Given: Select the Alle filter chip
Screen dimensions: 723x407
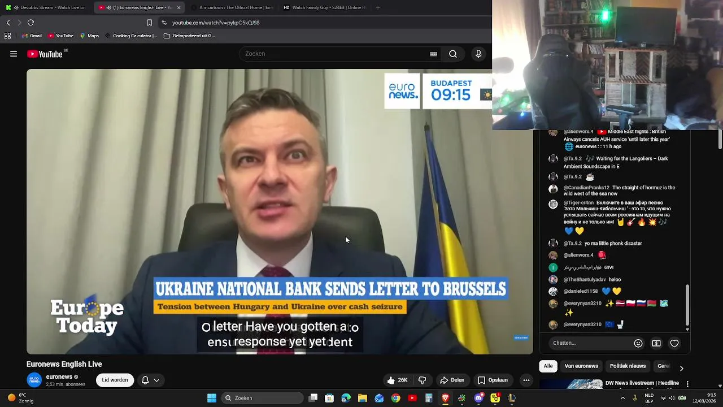Looking at the screenshot, I should (x=548, y=366).
